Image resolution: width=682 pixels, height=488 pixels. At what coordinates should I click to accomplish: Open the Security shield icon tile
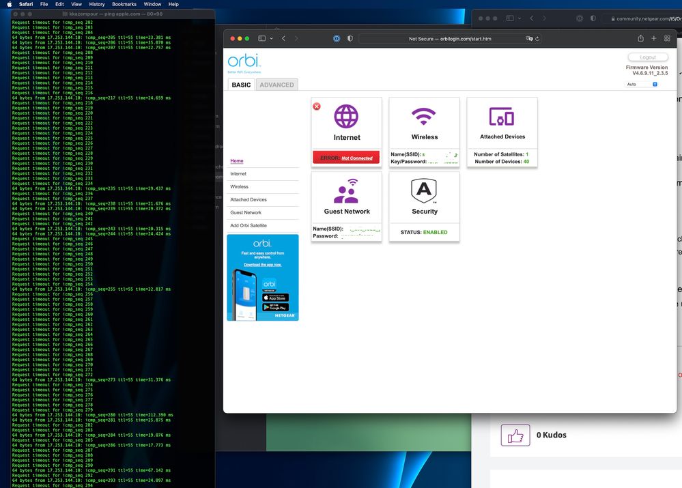pos(424,190)
